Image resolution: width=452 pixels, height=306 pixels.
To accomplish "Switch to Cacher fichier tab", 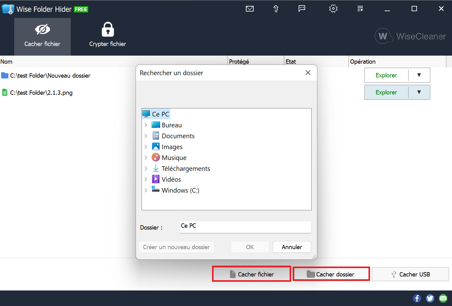I will [43, 37].
